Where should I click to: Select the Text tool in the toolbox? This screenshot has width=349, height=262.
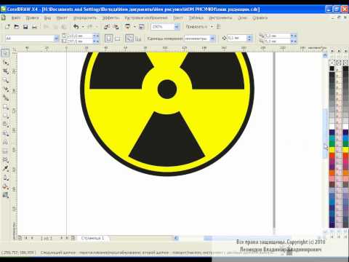coord(6,142)
